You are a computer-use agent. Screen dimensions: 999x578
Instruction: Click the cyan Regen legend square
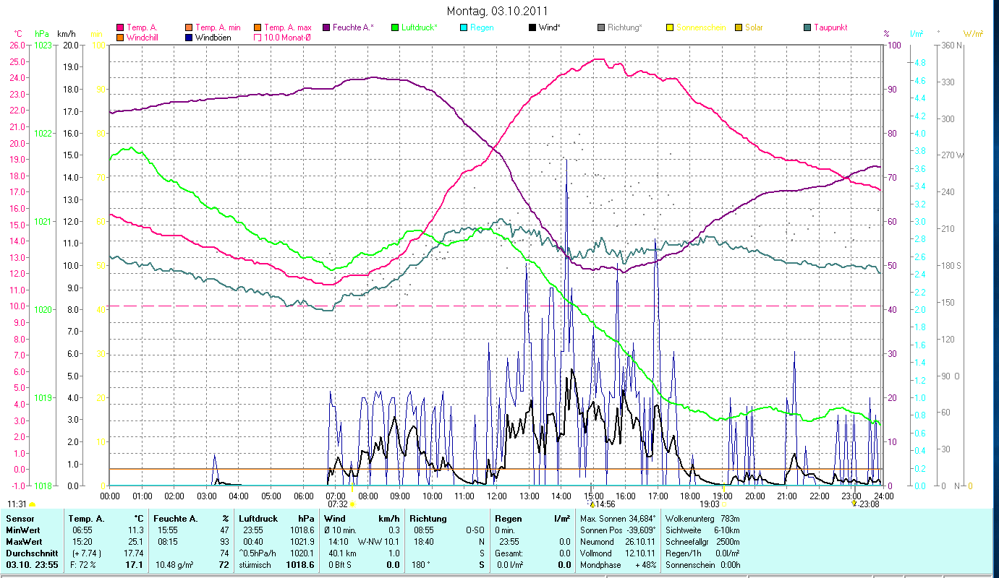point(464,27)
